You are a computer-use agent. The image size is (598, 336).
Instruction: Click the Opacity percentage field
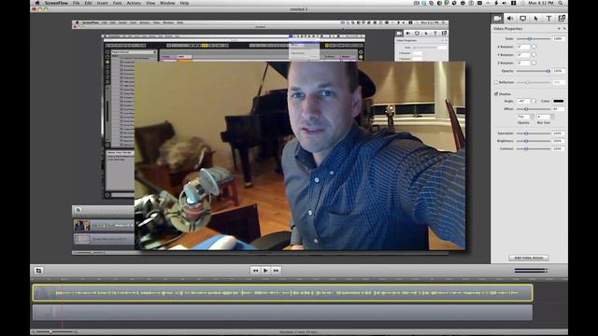(x=559, y=71)
